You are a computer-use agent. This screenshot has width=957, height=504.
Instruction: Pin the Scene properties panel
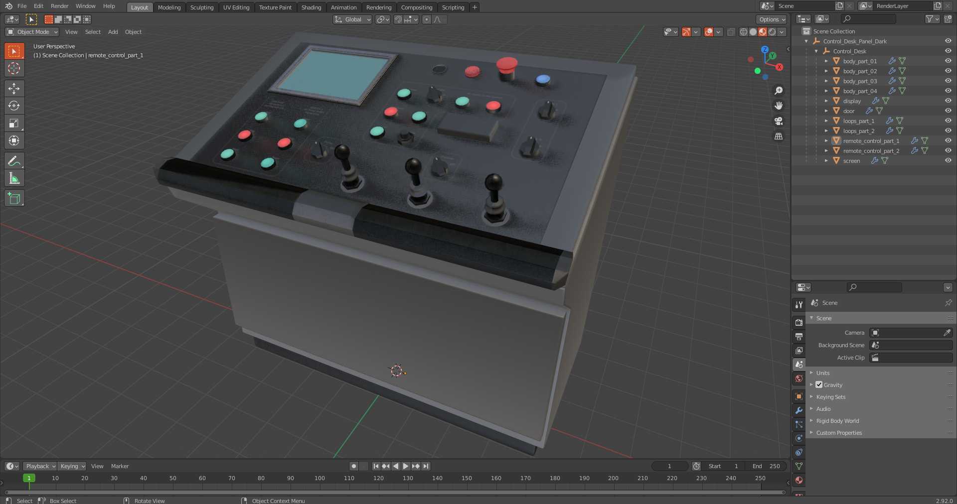[x=948, y=303]
